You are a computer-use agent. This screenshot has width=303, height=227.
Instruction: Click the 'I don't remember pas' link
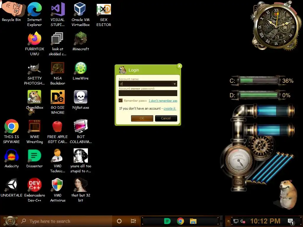[x=163, y=100]
